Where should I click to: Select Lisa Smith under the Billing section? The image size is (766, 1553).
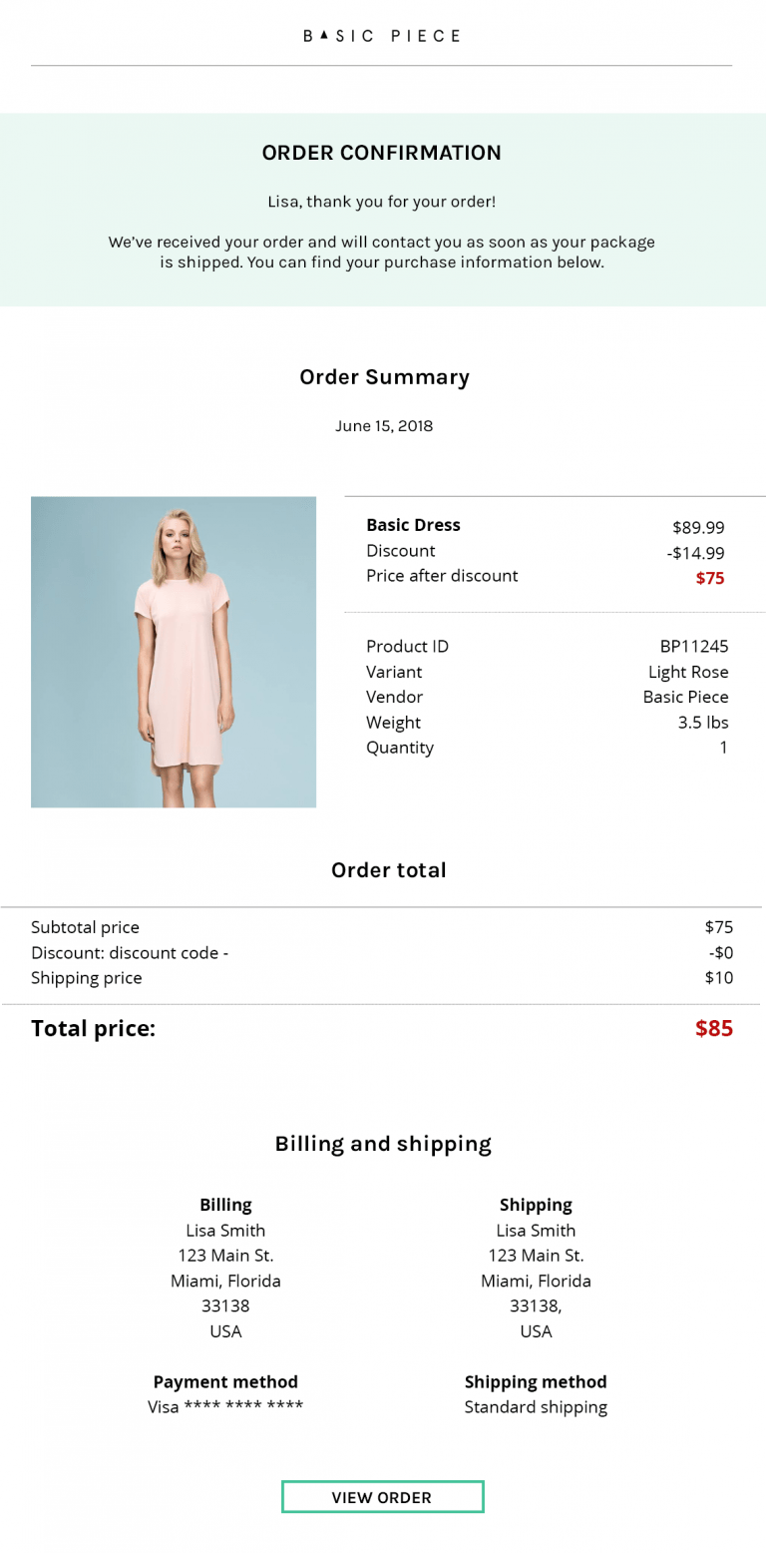point(225,1230)
